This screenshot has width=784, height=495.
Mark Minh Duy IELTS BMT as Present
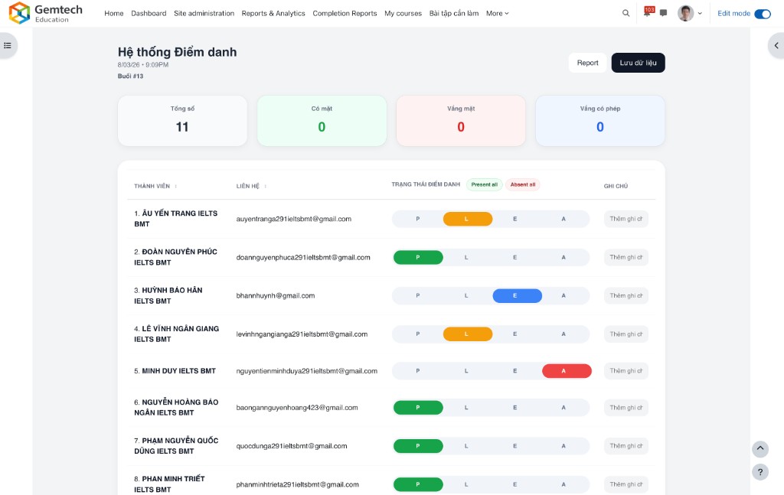click(x=418, y=370)
